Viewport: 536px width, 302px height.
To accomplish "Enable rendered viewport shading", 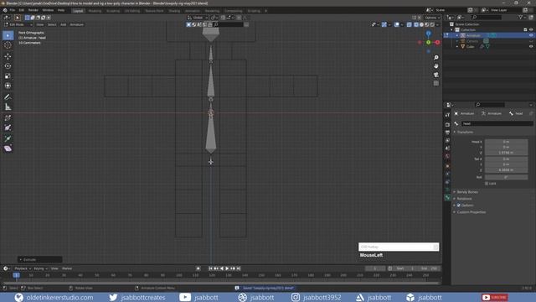I will pos(432,24).
